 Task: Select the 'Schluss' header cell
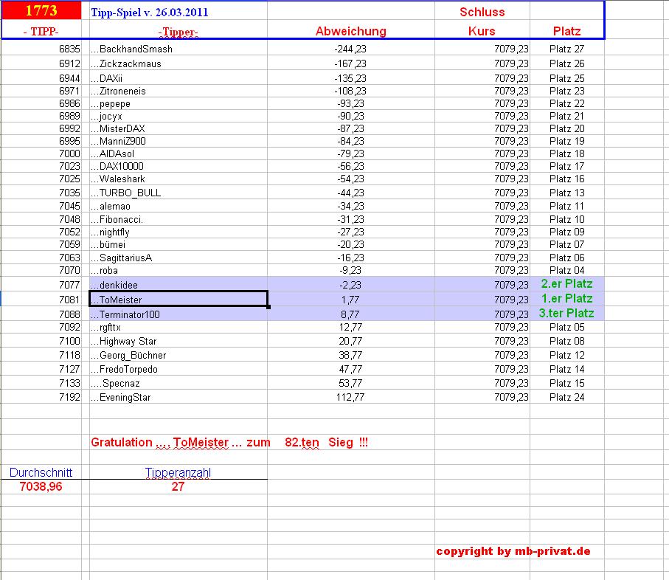point(482,12)
